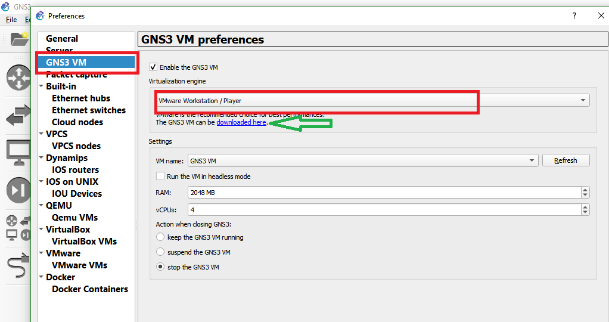The width and height of the screenshot is (609, 322).
Task: Collapse the IOS on UNIX section
Action: [41, 181]
